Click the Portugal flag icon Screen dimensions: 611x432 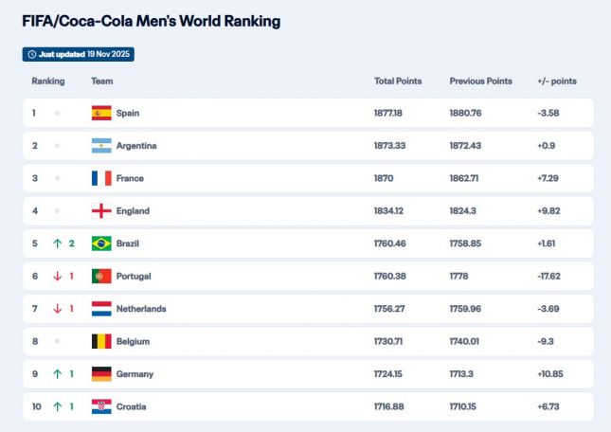click(101, 277)
